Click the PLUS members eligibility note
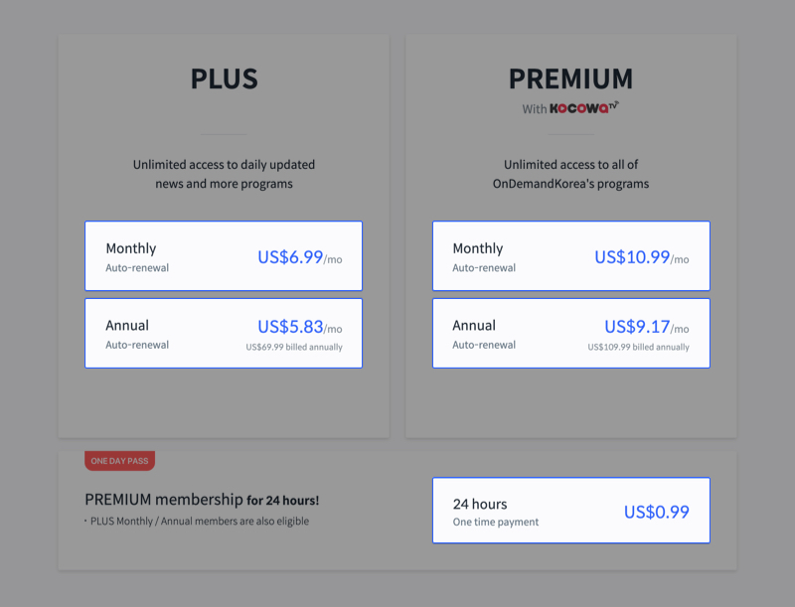The image size is (795, 607). [x=197, y=522]
